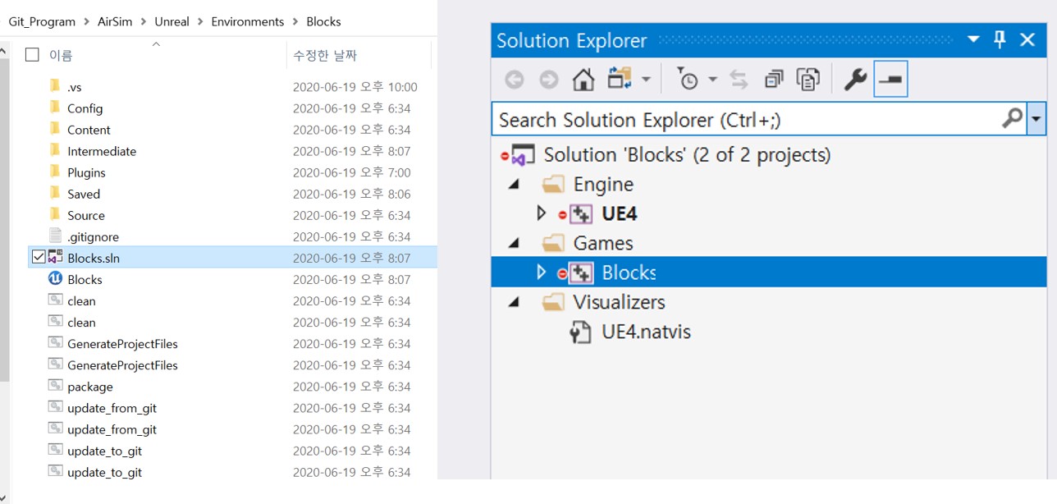Click the Environments breadcrumb segment

pos(247,22)
